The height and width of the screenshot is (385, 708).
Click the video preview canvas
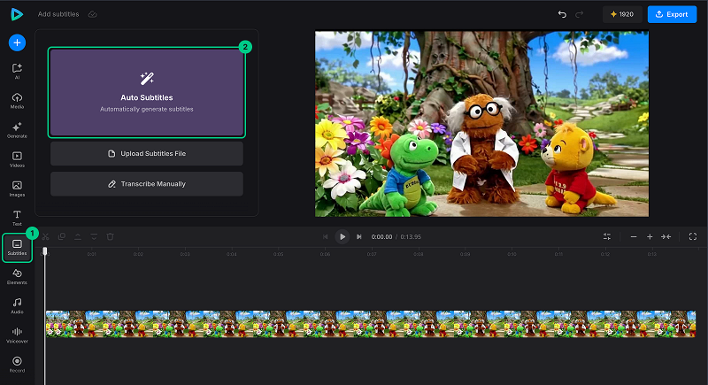pyautogui.click(x=481, y=124)
